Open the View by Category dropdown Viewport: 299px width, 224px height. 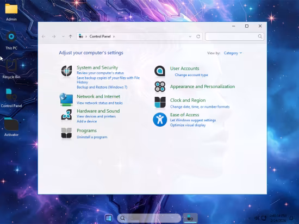[x=233, y=53]
